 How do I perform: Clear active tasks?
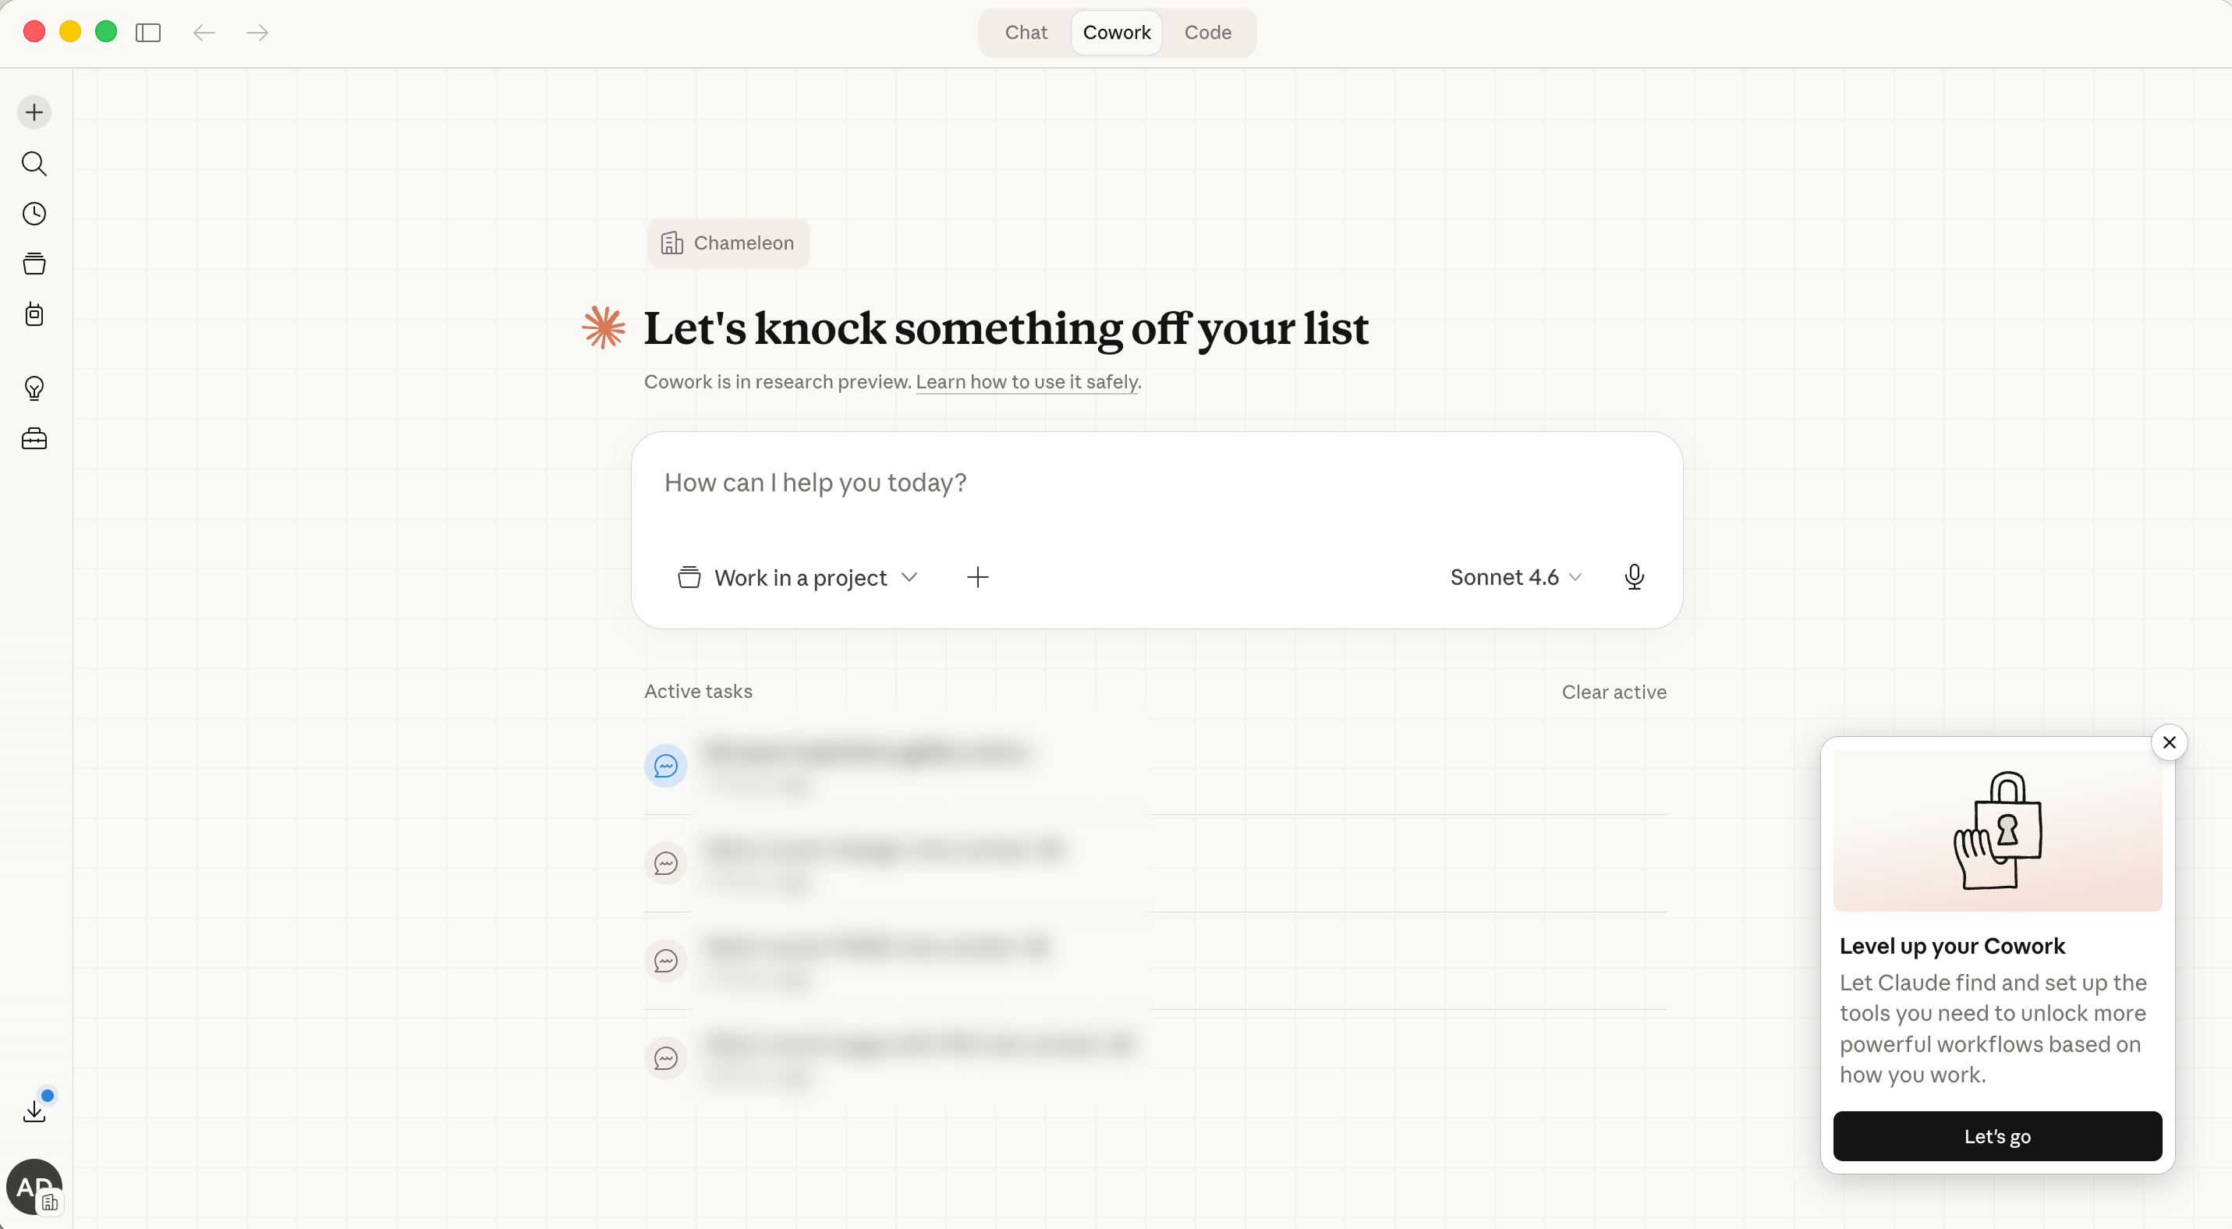tap(1614, 691)
